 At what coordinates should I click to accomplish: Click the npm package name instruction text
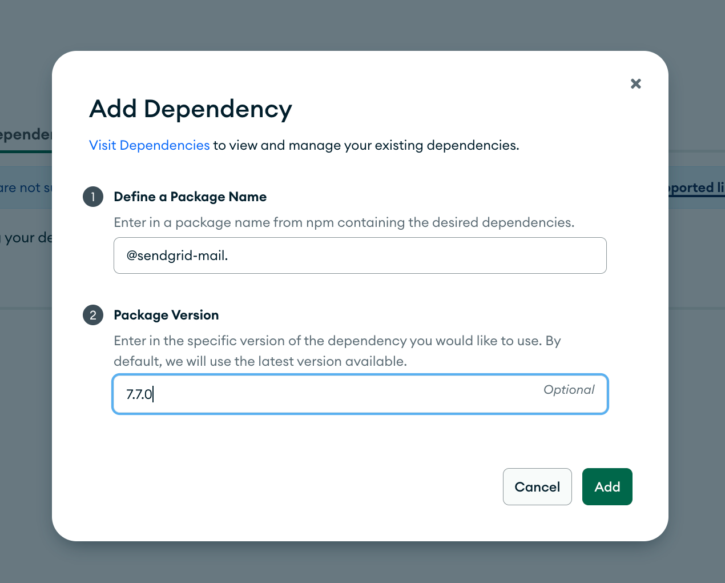pos(344,222)
